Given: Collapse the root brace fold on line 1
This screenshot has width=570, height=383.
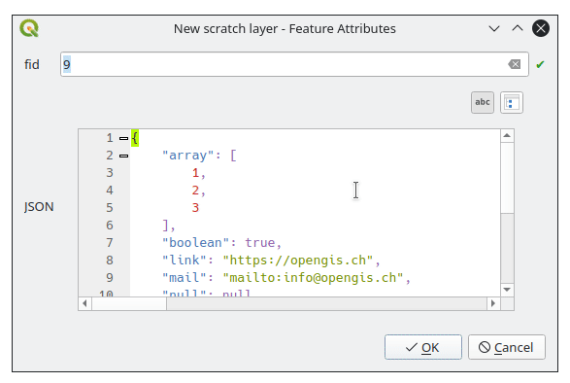Looking at the screenshot, I should click(x=123, y=138).
